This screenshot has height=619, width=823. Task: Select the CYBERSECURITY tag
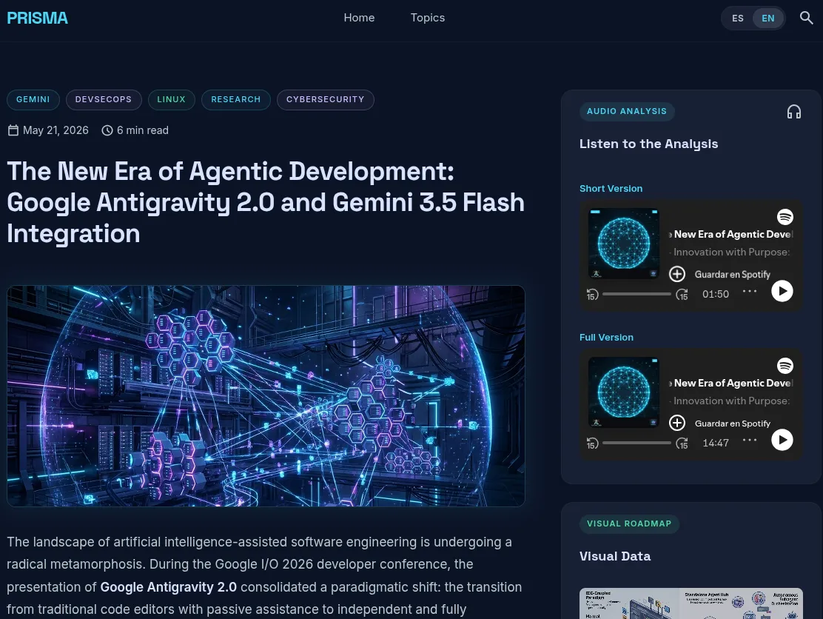click(x=326, y=100)
